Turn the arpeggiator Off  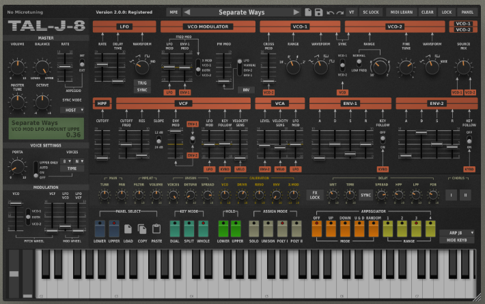point(317,229)
